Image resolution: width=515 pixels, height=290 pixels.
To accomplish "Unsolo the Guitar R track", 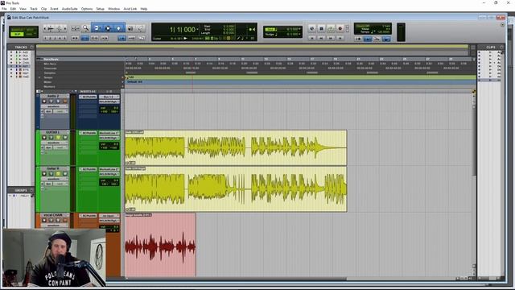I will coord(58,174).
